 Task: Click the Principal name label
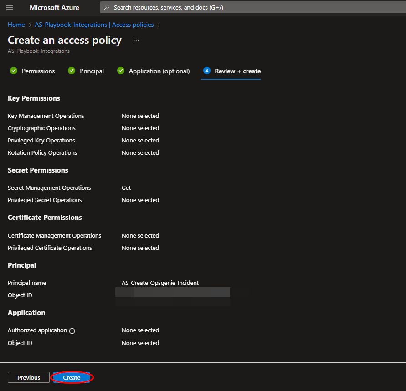point(27,283)
